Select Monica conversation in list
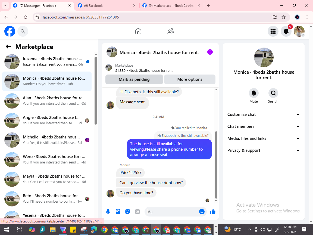 click(47, 81)
